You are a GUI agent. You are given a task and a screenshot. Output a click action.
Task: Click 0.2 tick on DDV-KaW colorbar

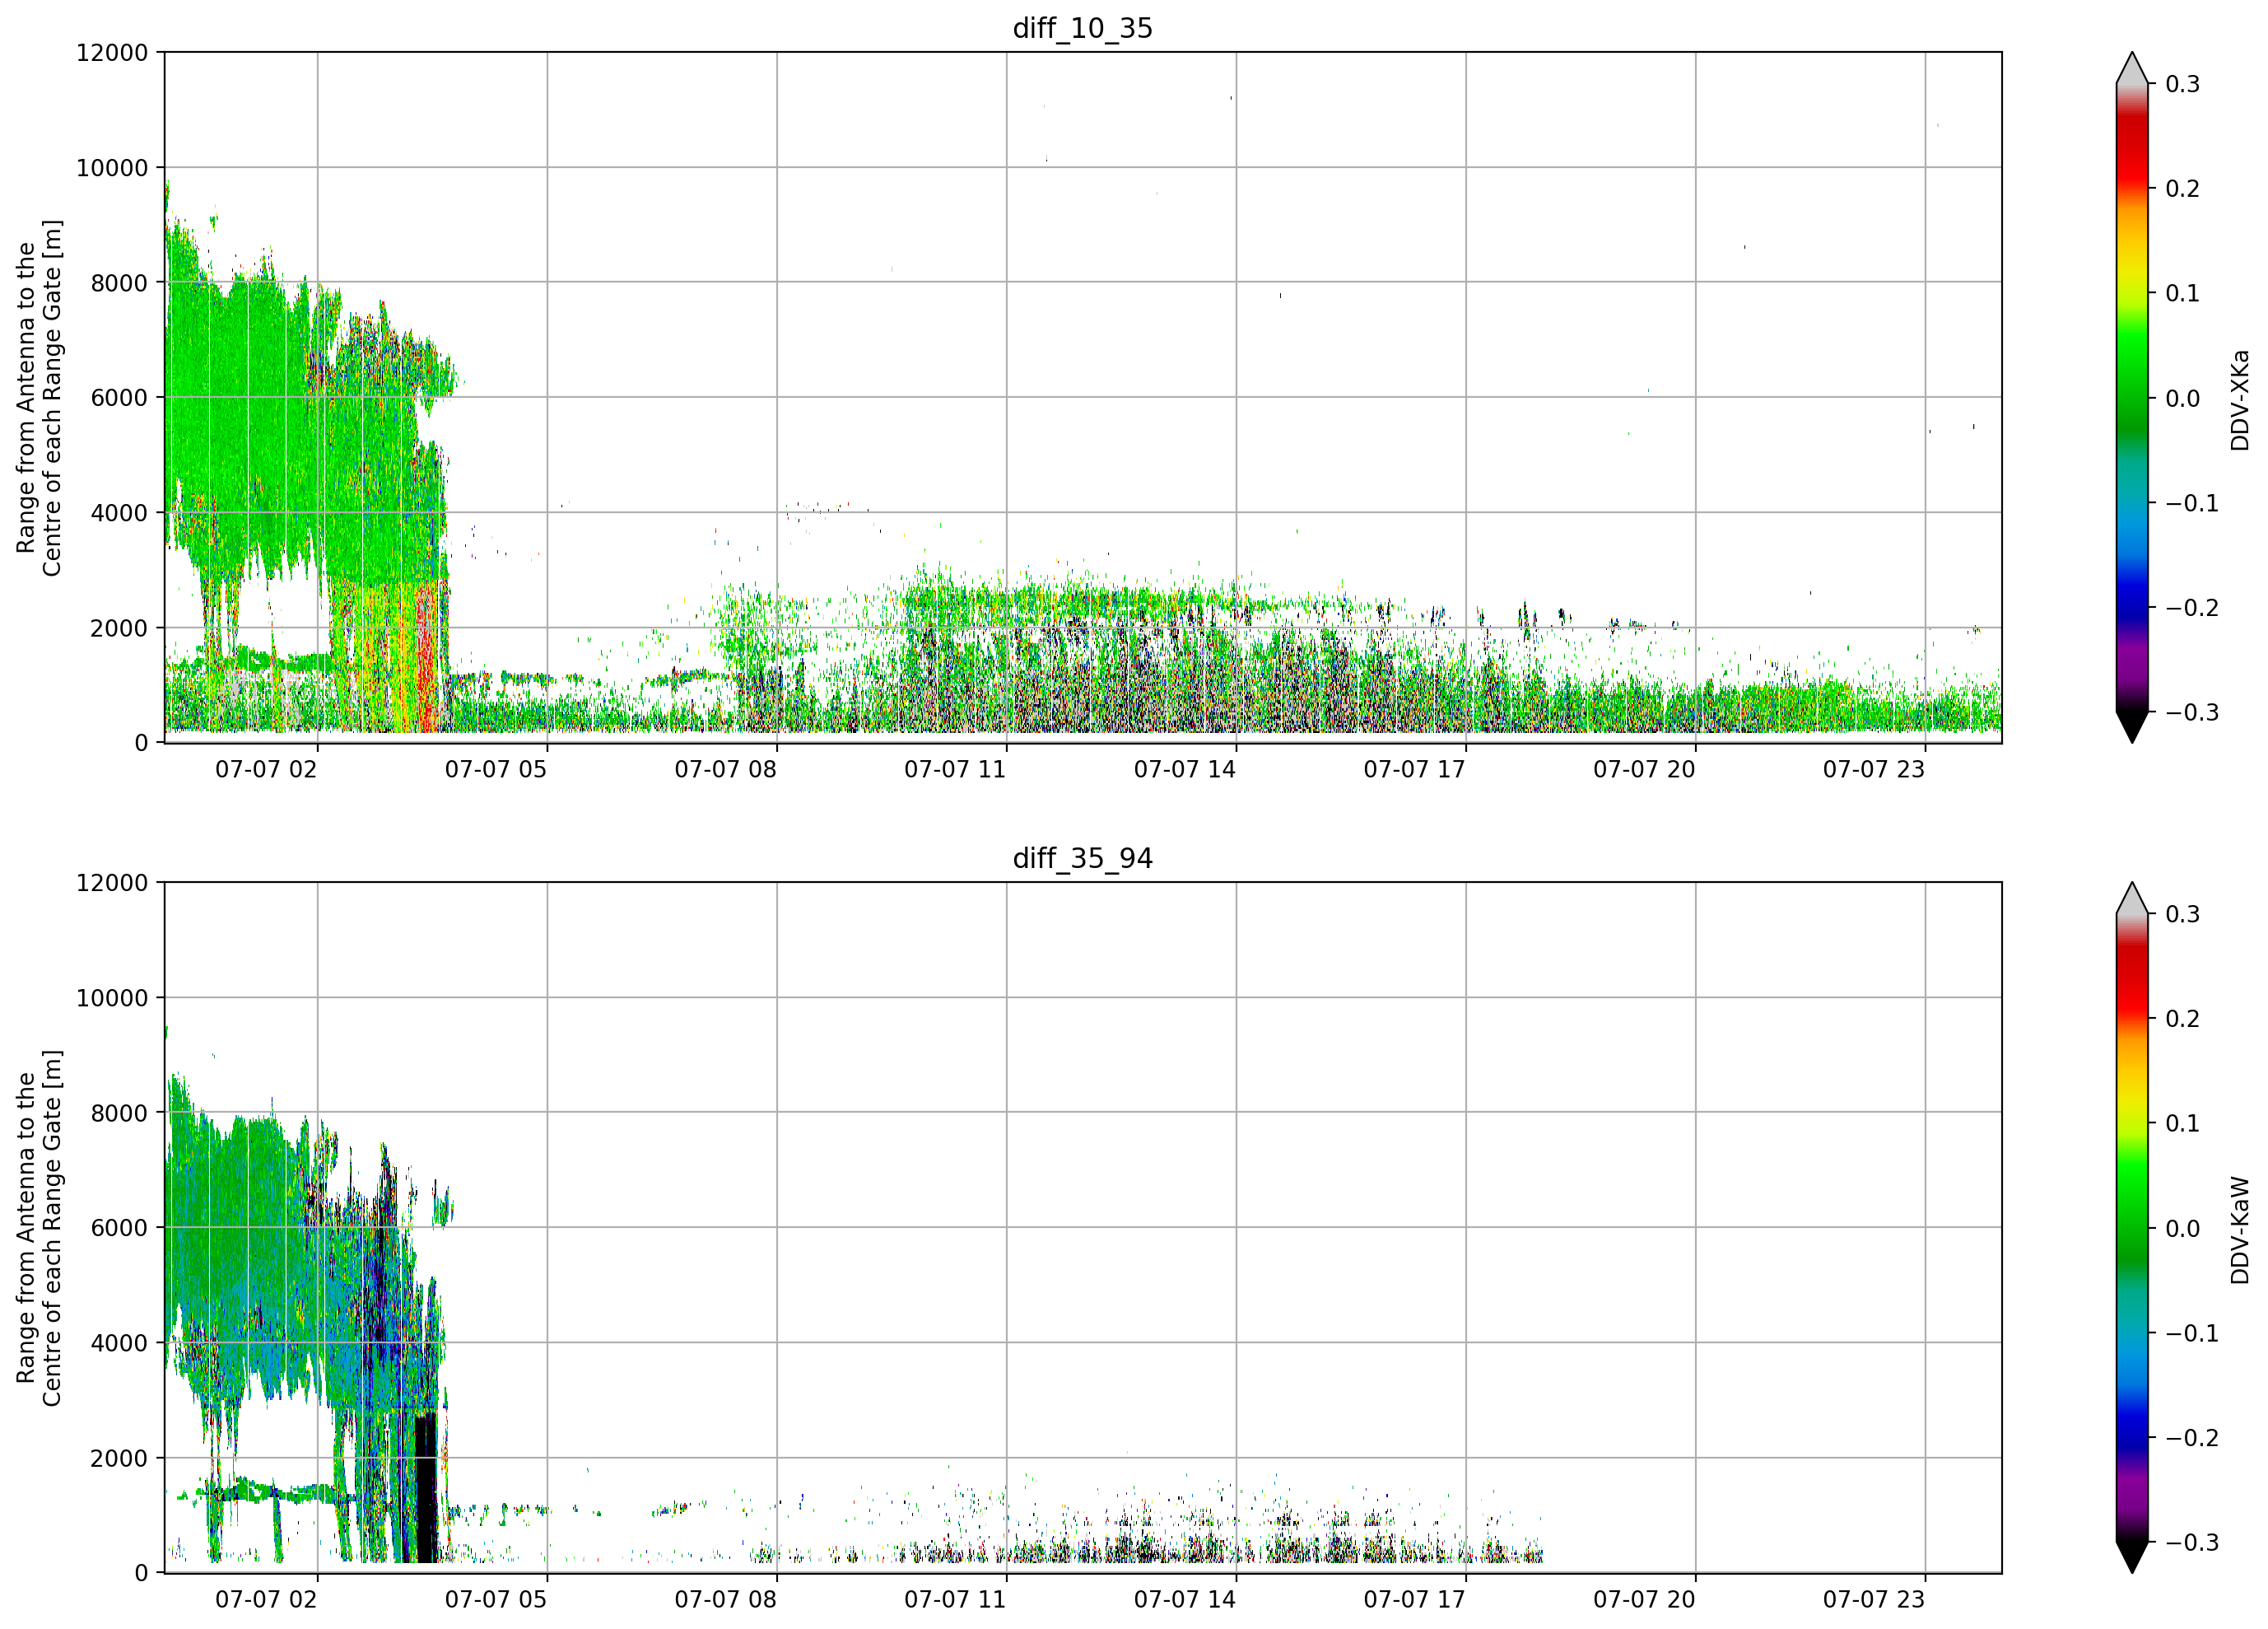2182,1019
